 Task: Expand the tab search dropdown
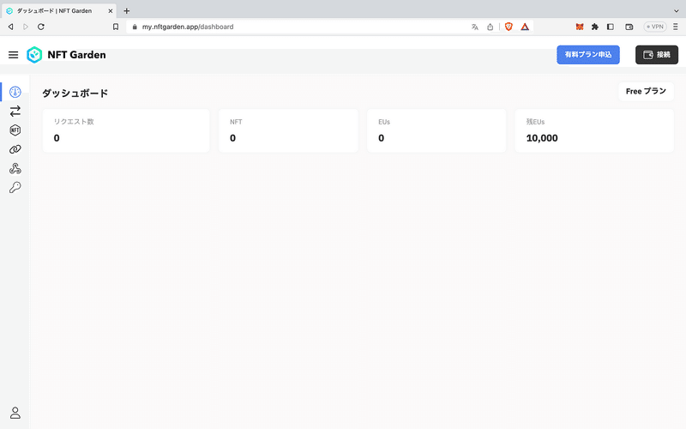pos(676,11)
